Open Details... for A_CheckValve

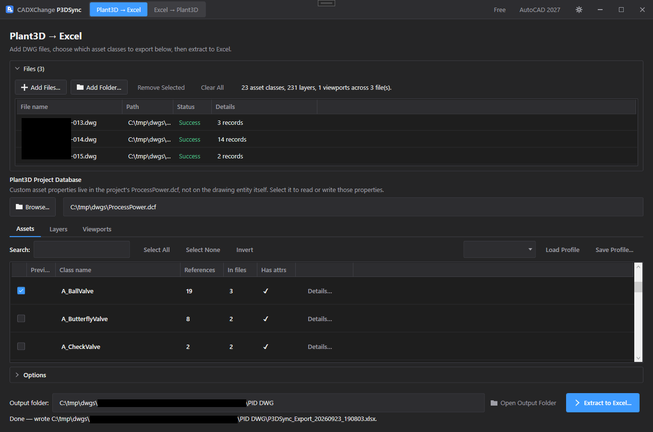pos(320,347)
